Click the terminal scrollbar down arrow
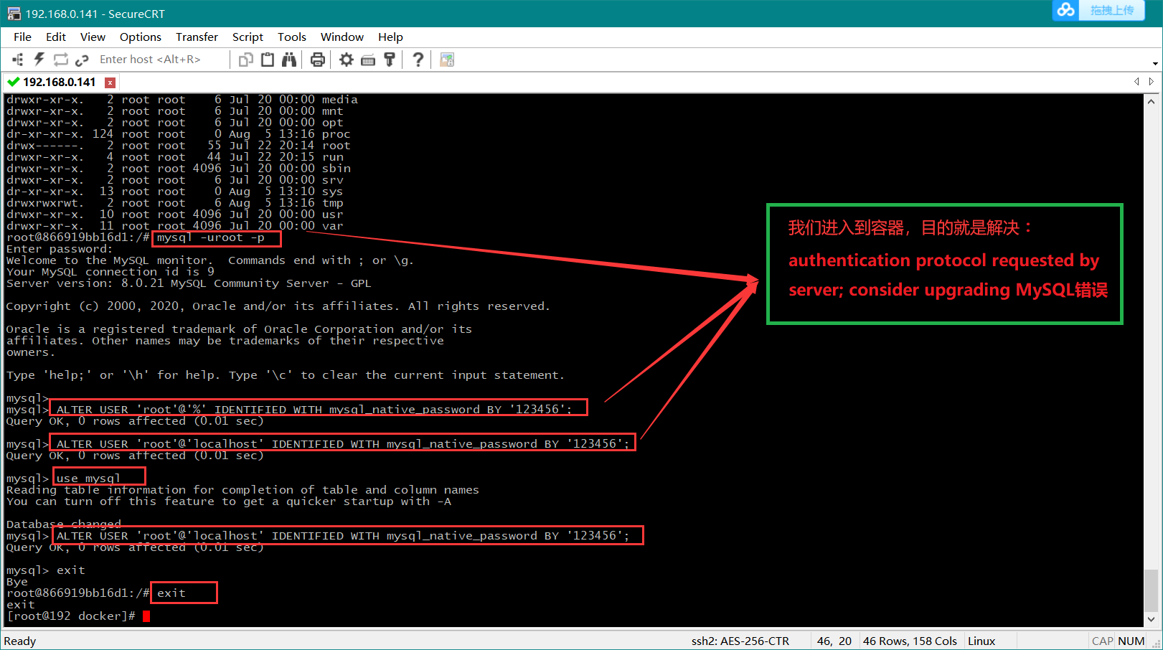 1151,618
